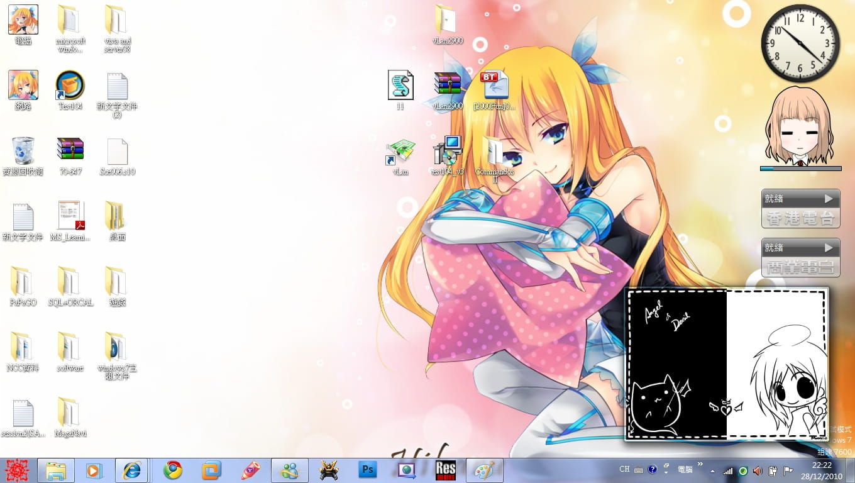Click the Angel & Devil slideshow gadget
The width and height of the screenshot is (855, 483).
coord(726,365)
